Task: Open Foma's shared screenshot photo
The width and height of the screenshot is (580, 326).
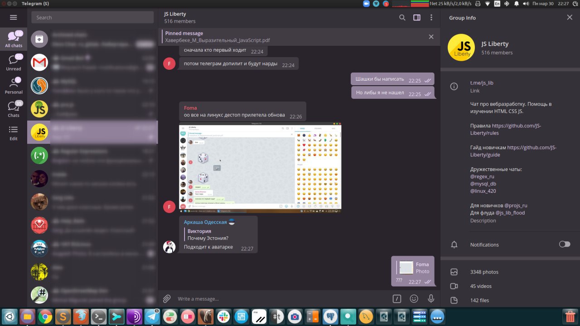Action: coord(260,168)
